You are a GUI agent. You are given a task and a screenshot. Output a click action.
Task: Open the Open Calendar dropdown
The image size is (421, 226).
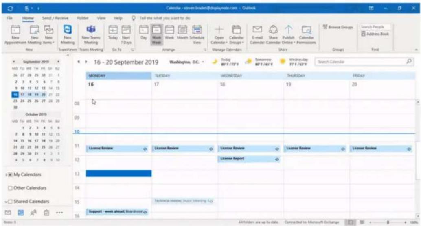[219, 35]
